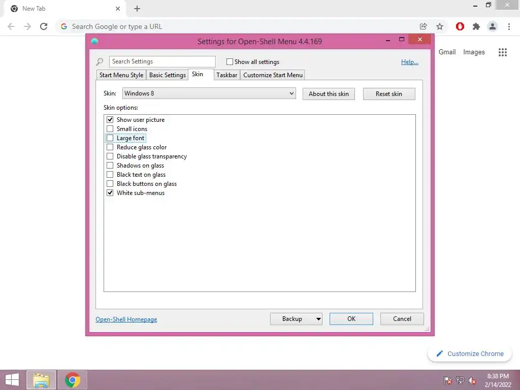Click the network tray icon
This screenshot has width=520, height=390.
460,380
